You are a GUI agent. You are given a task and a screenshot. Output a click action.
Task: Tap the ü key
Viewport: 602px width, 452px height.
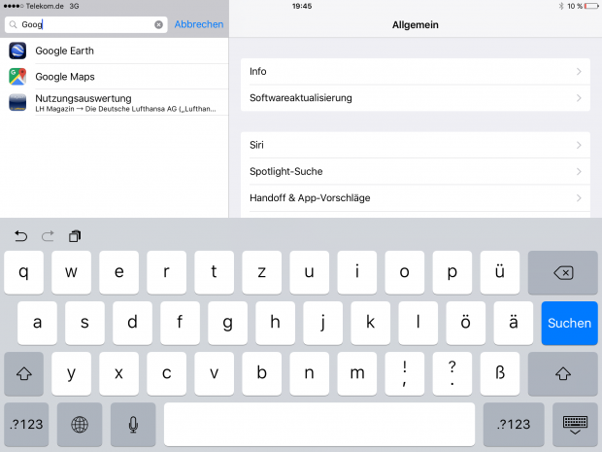[500, 272]
